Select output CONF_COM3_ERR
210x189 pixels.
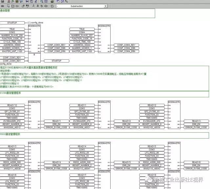(x=56, y=48)
